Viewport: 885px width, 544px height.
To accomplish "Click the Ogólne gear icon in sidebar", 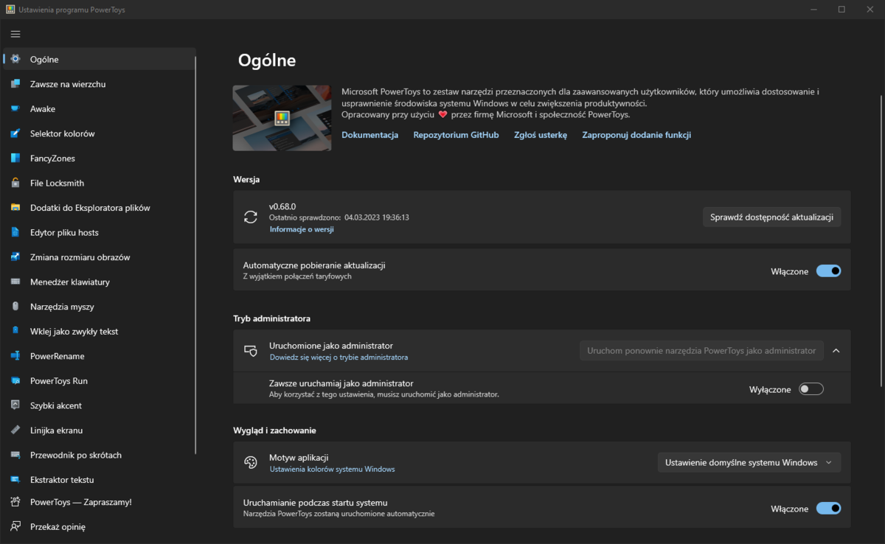I will point(15,59).
